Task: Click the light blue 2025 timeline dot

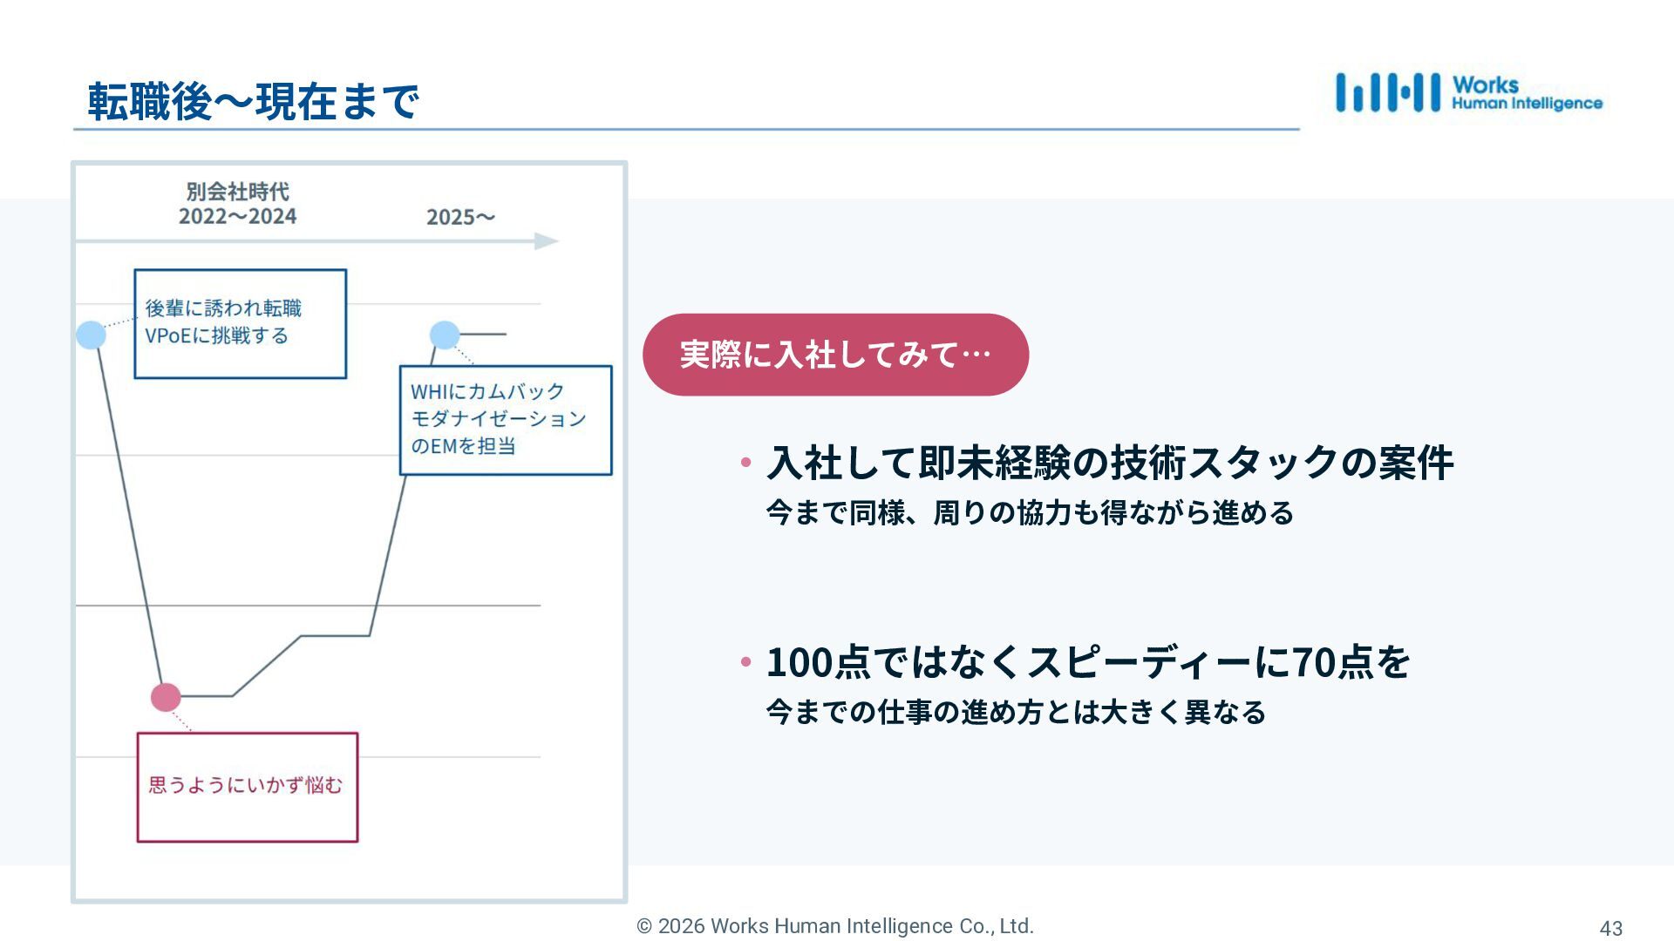Action: [x=445, y=335]
